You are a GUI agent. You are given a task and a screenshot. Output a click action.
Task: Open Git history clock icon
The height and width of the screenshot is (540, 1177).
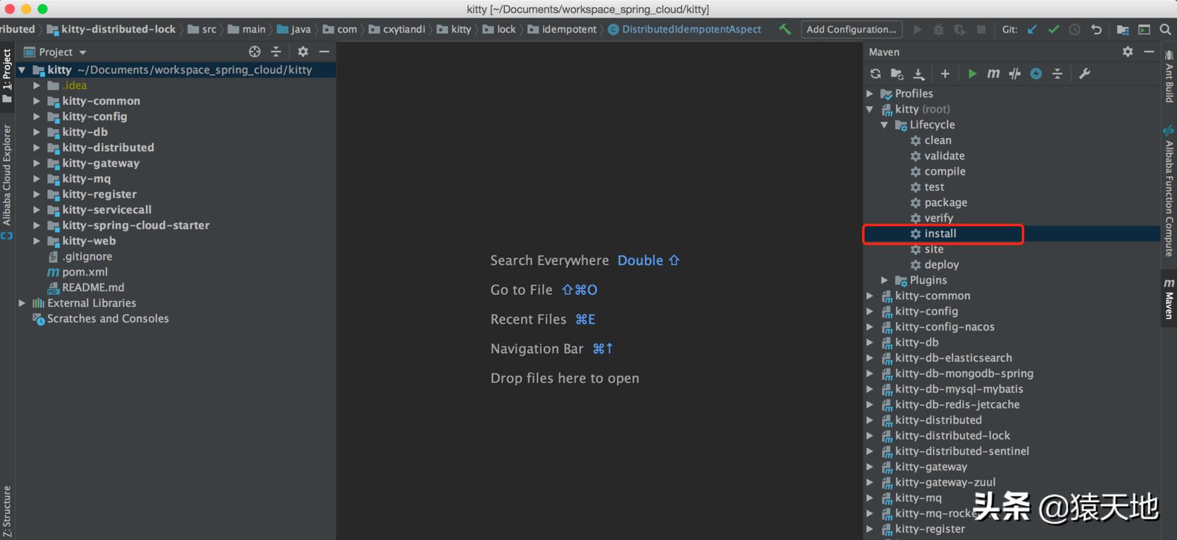tap(1075, 29)
